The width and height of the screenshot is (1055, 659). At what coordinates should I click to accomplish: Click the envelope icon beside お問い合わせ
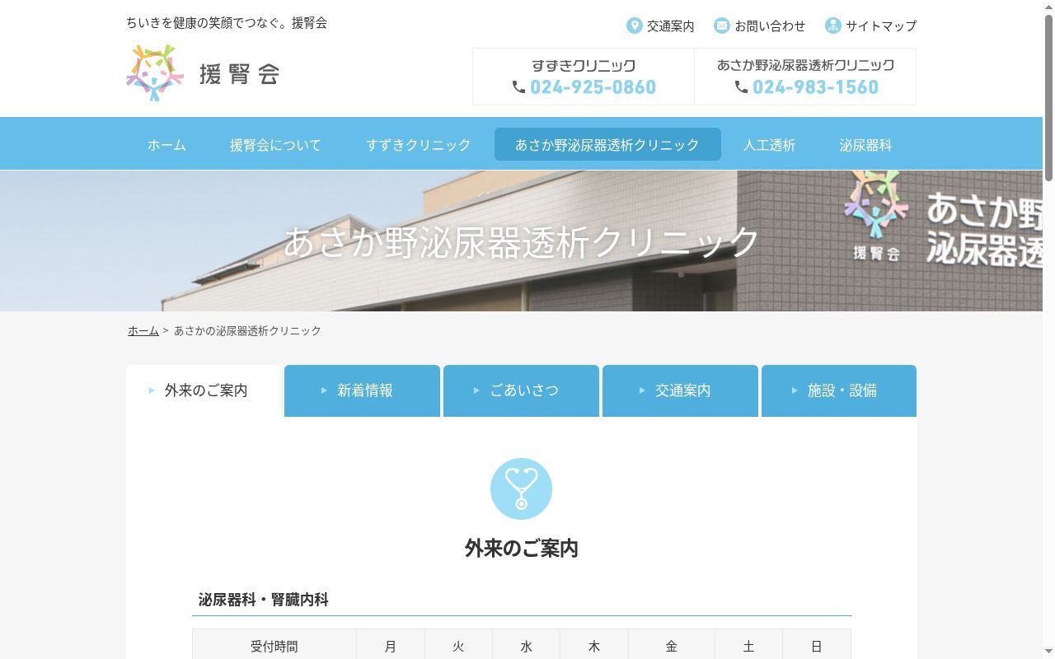coord(722,26)
